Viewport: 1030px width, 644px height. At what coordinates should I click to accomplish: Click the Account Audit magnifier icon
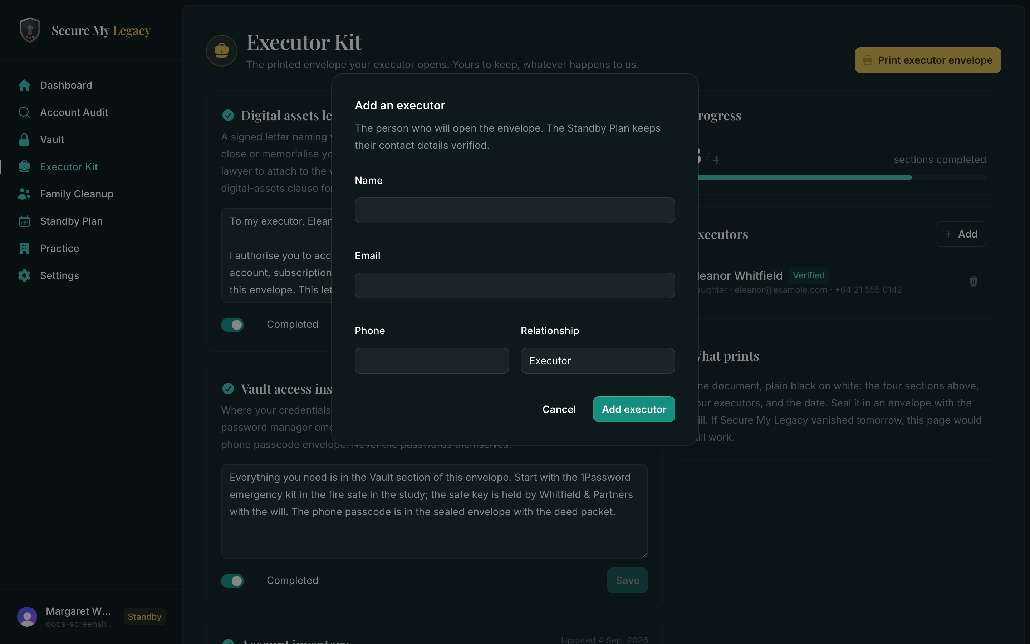click(x=24, y=112)
